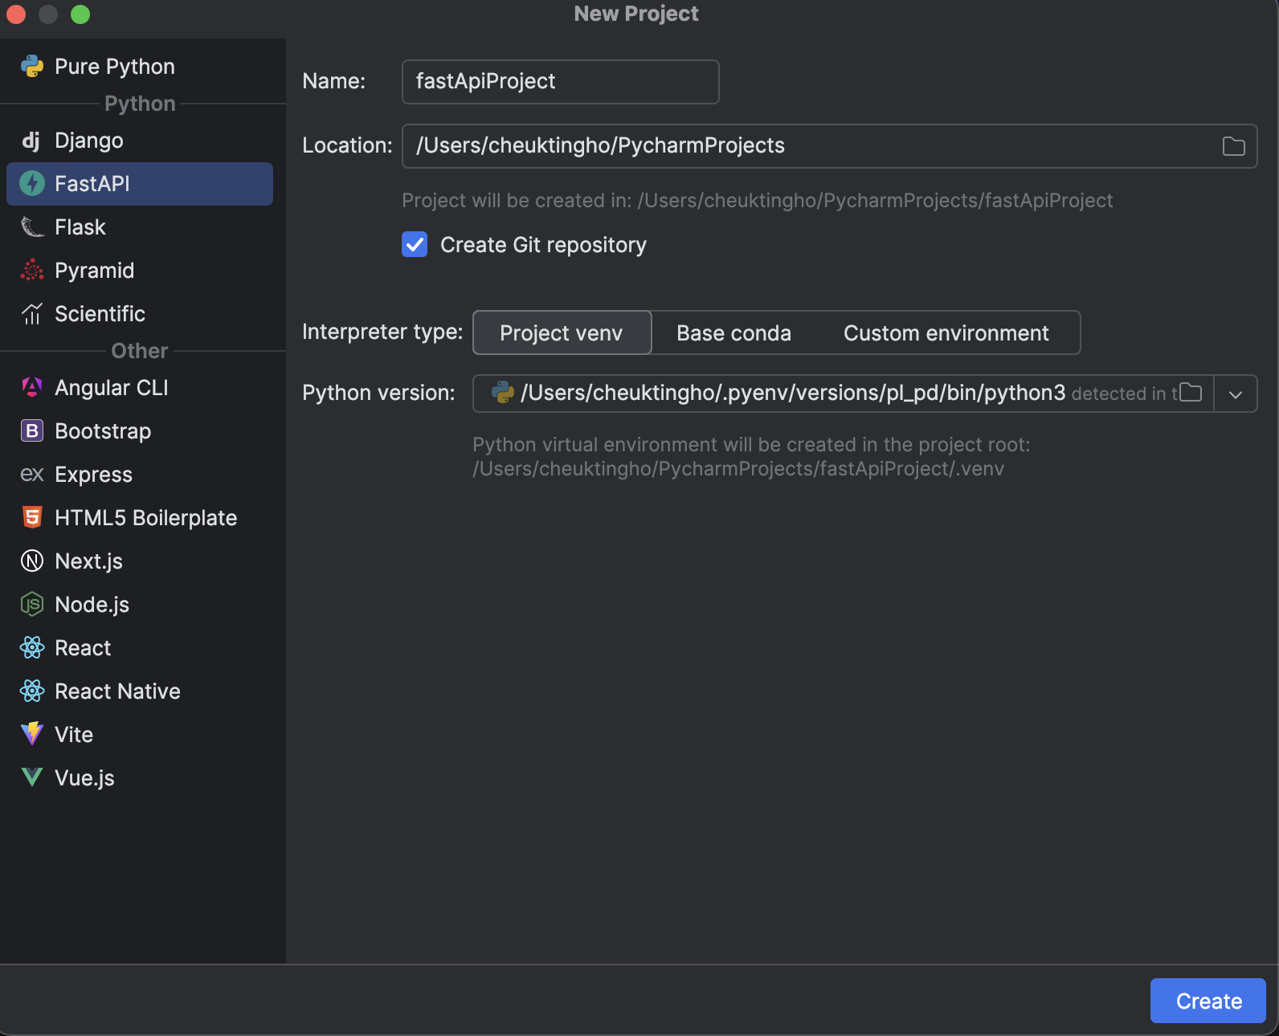The height and width of the screenshot is (1036, 1279).
Task: Choose Vite project type
Action: point(140,735)
